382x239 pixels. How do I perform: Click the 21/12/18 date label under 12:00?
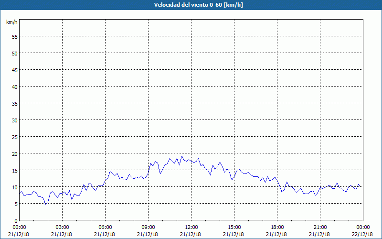(x=191, y=234)
